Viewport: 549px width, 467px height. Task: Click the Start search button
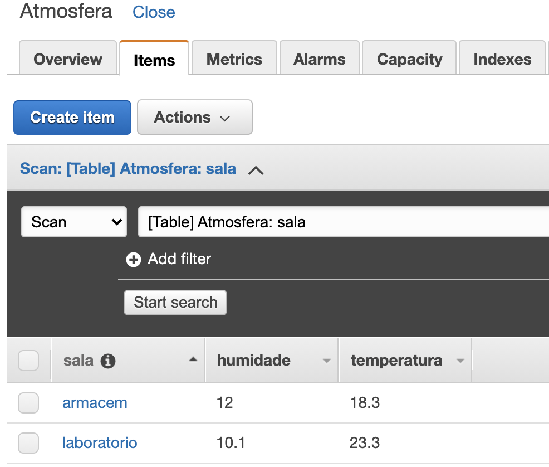point(175,303)
